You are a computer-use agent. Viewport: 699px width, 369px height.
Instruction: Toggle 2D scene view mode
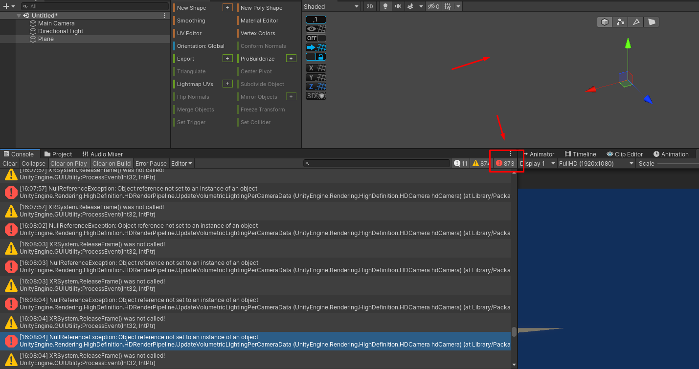click(370, 6)
